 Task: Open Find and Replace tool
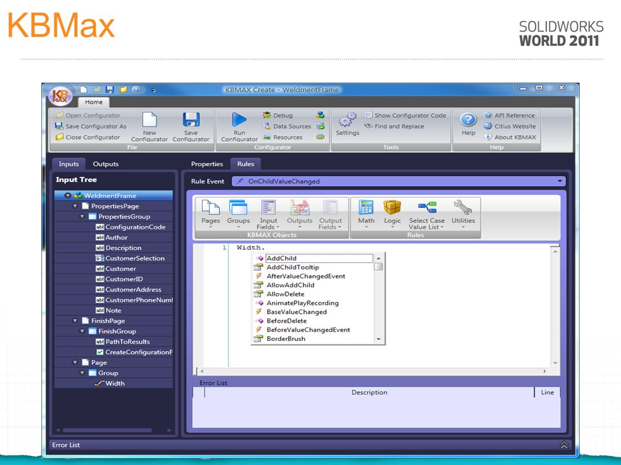point(394,127)
